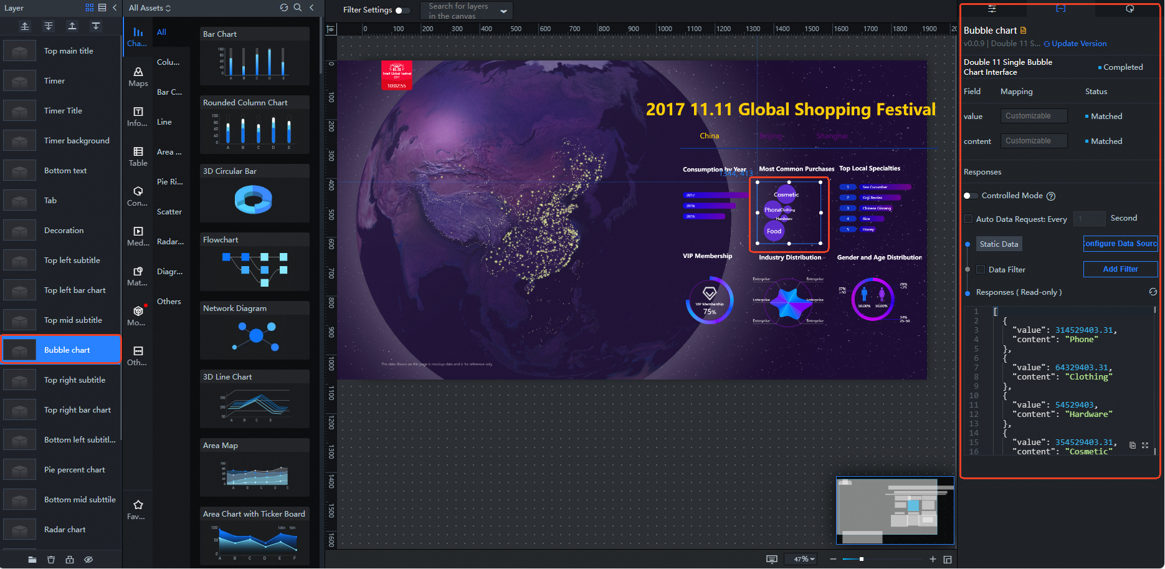Select the Radar chart subcategory

click(170, 242)
